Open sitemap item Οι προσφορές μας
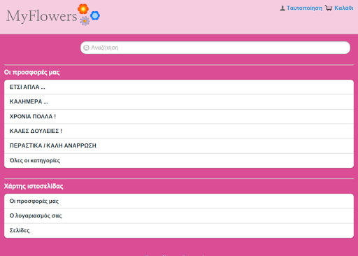The image size is (358, 256). (x=179, y=201)
